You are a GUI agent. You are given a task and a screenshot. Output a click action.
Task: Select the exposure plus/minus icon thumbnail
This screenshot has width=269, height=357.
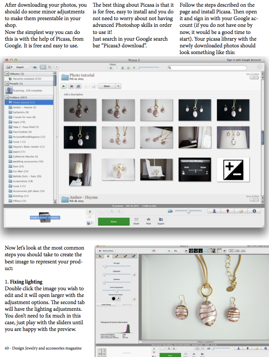point(233,170)
